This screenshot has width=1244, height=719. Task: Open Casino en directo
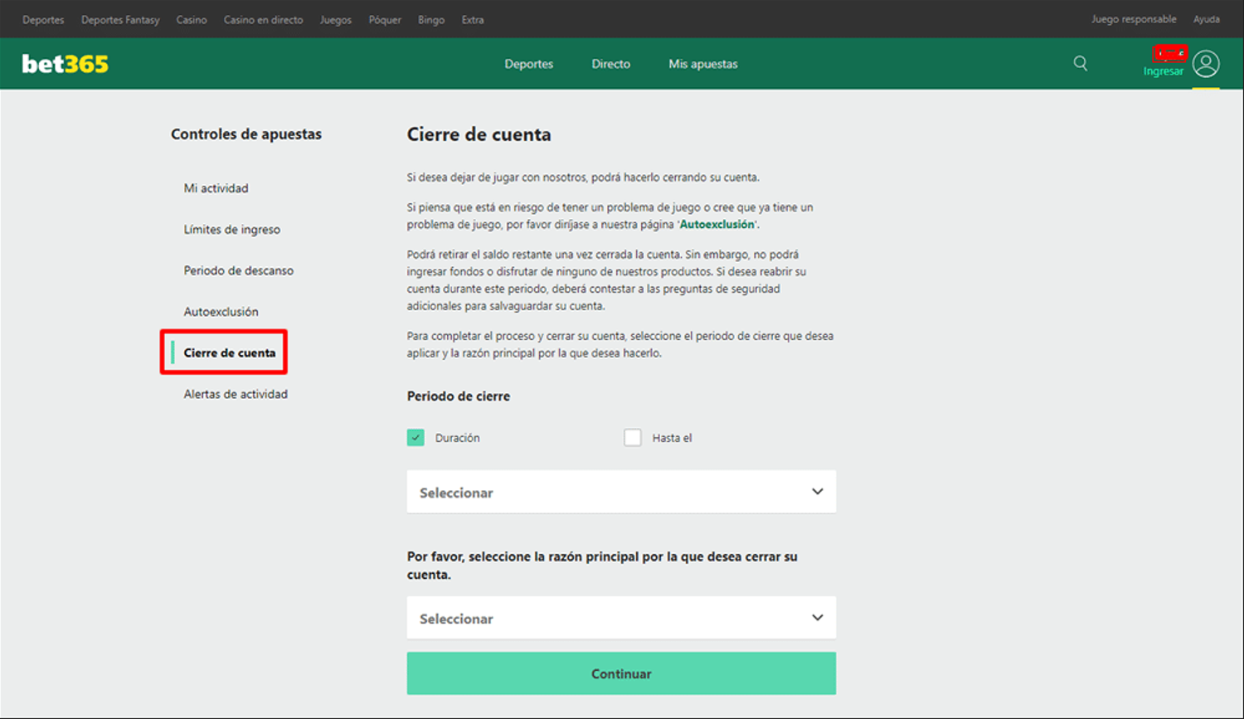coord(264,20)
